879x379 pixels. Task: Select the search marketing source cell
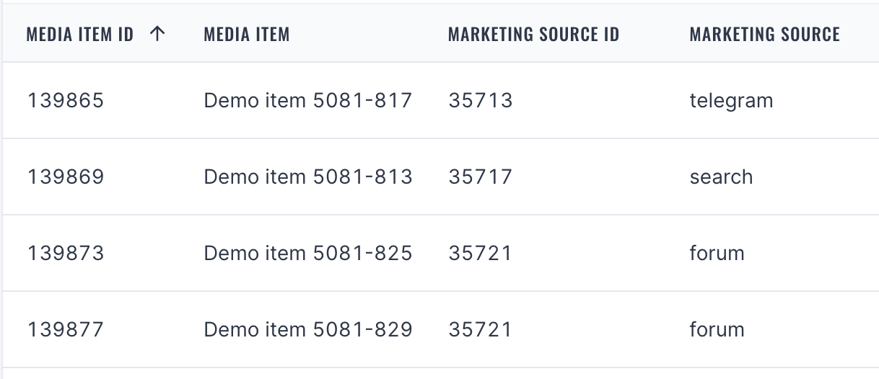tap(721, 177)
